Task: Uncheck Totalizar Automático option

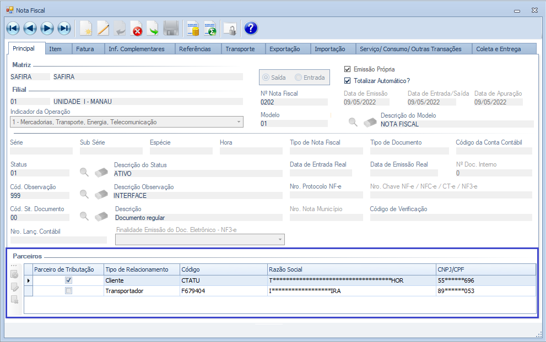Action: (x=347, y=80)
